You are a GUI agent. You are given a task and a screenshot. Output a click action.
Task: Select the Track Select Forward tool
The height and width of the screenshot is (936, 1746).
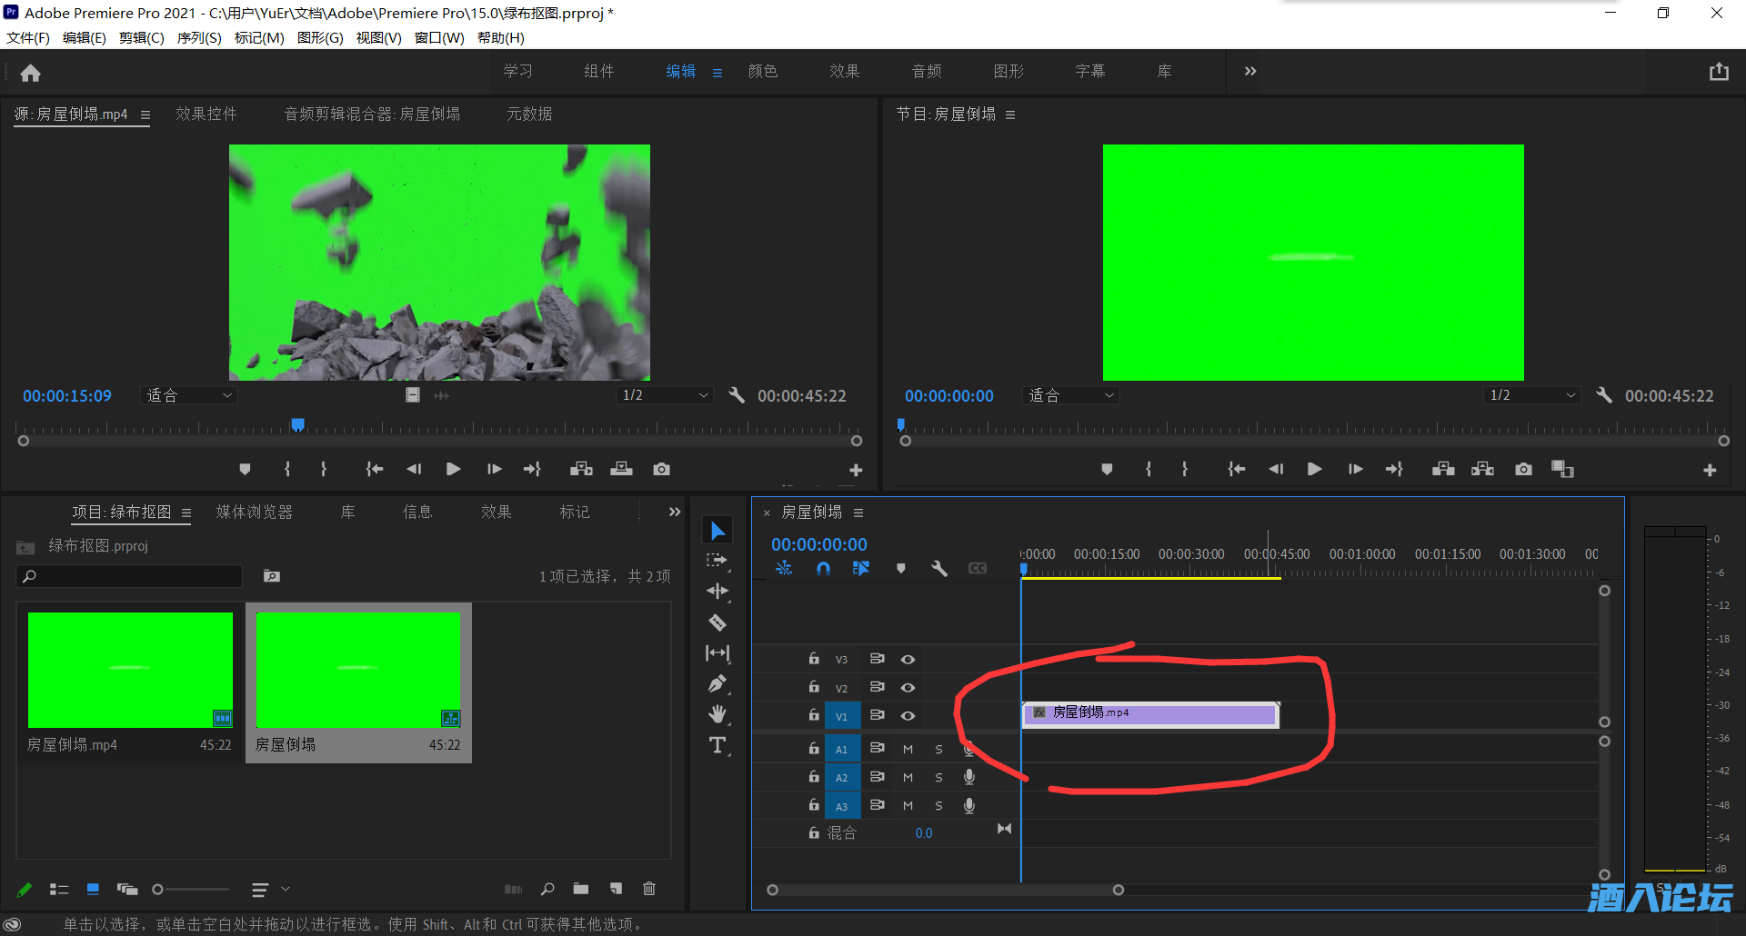[717, 561]
